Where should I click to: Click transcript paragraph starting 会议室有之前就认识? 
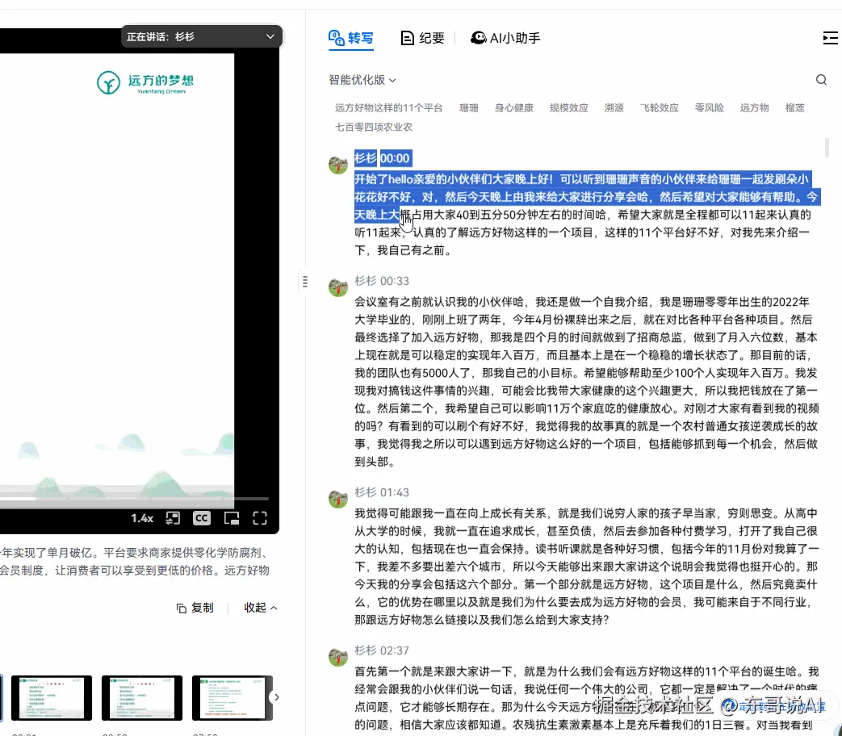tap(586, 382)
